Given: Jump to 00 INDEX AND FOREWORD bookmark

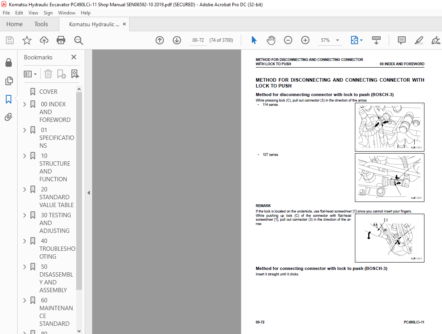Looking at the screenshot, I should [55, 112].
